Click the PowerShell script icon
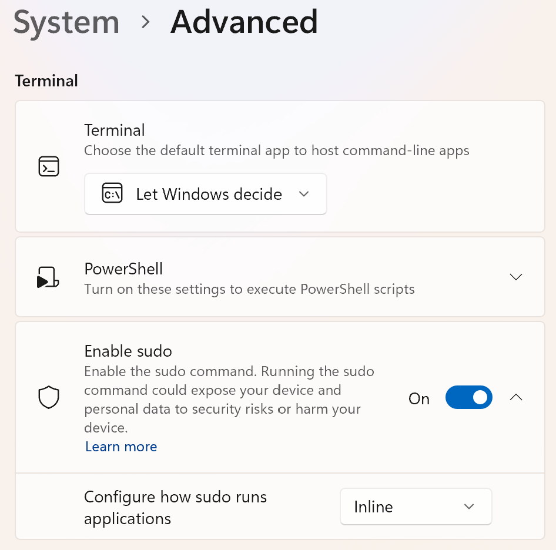 48,277
